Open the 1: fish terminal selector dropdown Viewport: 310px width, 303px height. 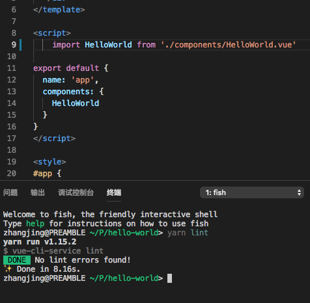pos(252,192)
